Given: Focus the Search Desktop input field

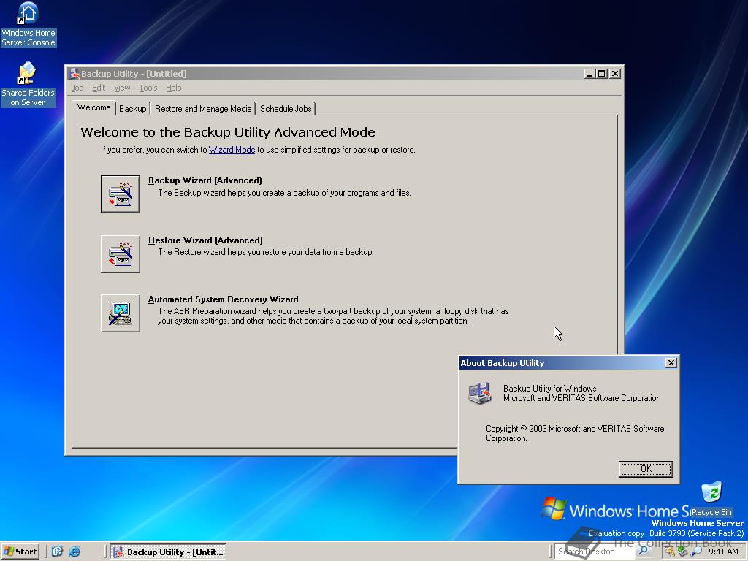Looking at the screenshot, I should point(595,552).
